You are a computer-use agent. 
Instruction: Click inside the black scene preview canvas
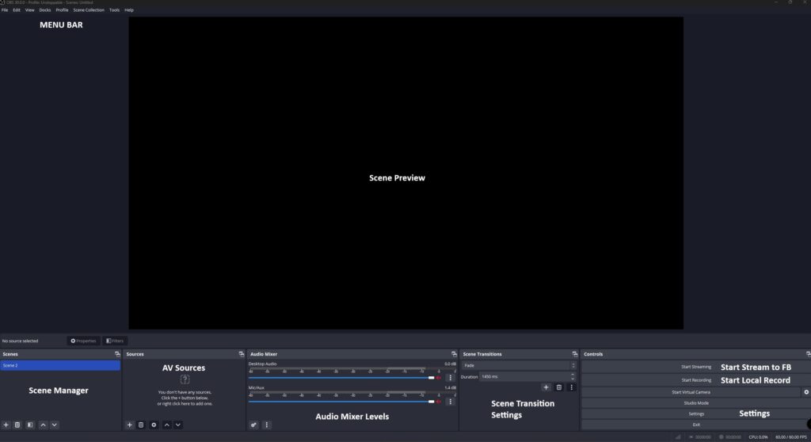[x=405, y=173]
